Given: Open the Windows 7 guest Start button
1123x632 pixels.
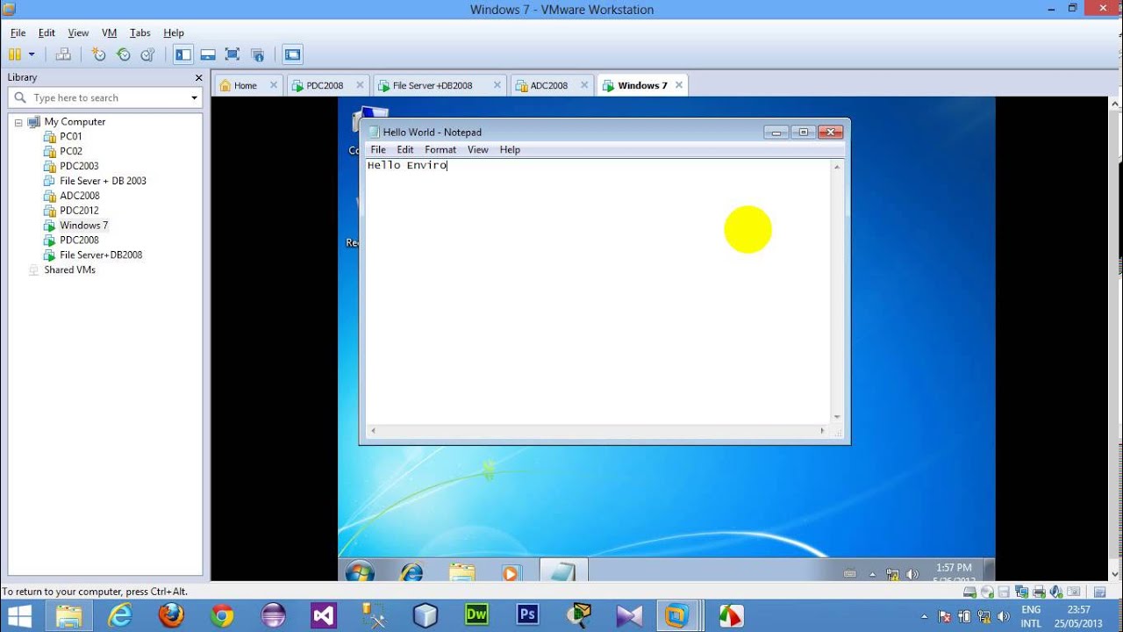Looking at the screenshot, I should (x=360, y=572).
